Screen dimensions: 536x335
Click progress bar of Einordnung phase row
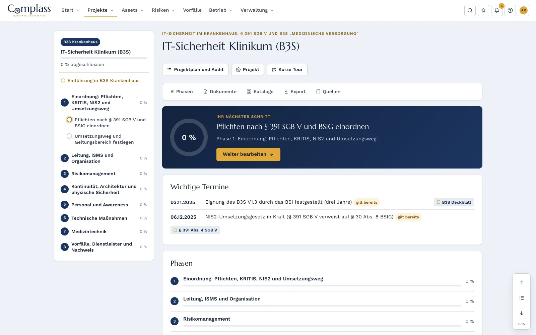[x=322, y=285]
